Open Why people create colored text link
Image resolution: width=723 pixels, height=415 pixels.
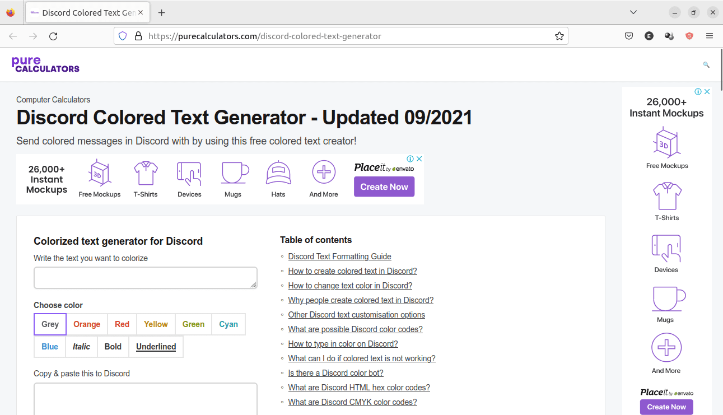[x=361, y=300]
